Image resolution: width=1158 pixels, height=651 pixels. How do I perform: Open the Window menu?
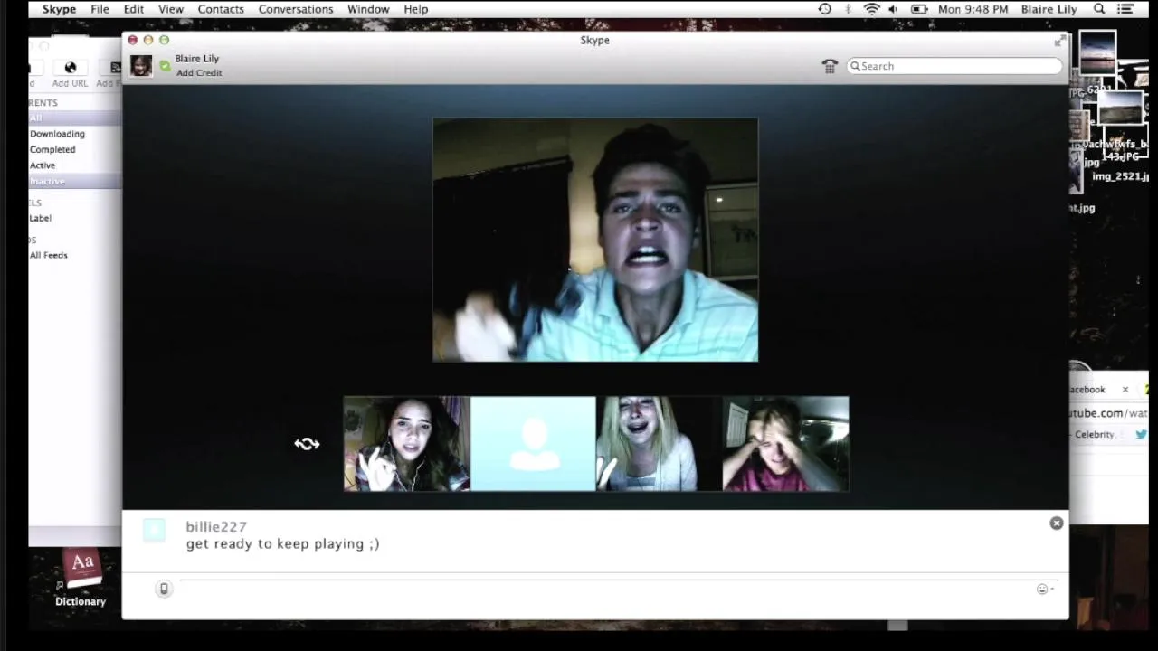point(368,9)
